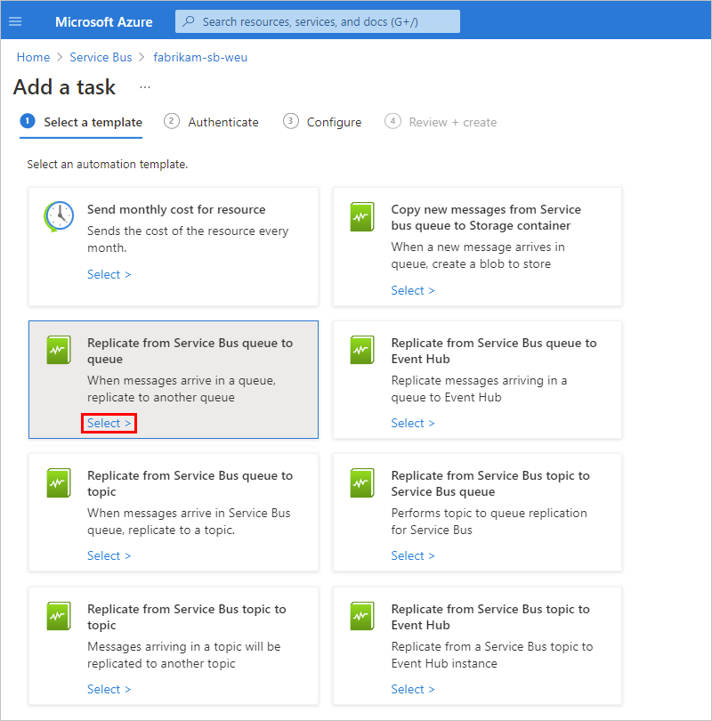The height and width of the screenshot is (721, 712).
Task: Go to fabrikam-sb-weu in the breadcrumb
Action: (200, 57)
